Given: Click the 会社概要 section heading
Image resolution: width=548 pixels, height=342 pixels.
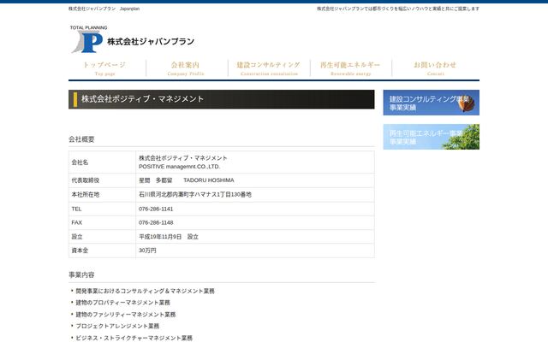Looking at the screenshot, I should coord(81,139).
